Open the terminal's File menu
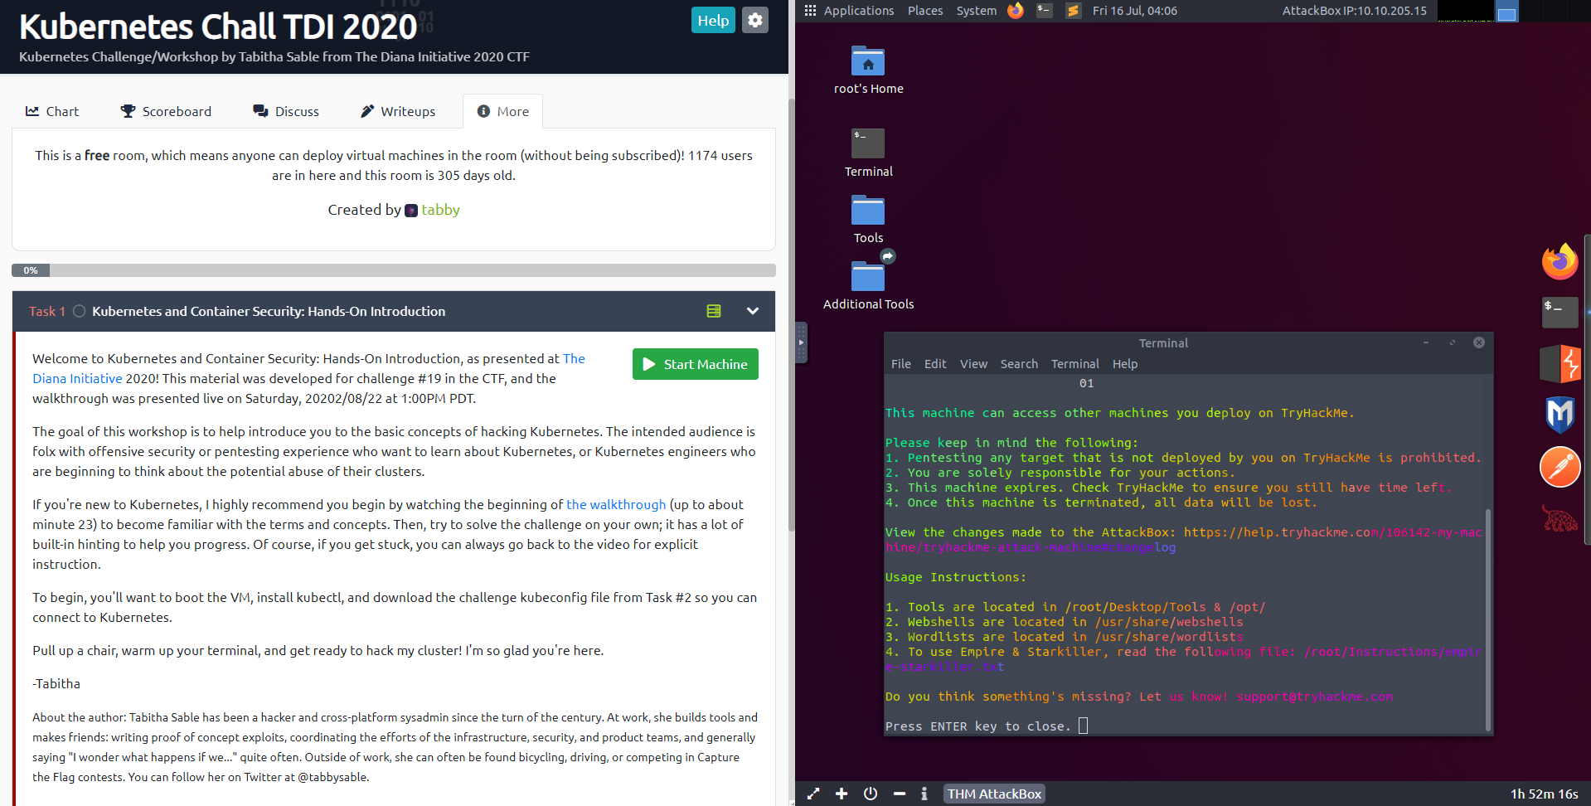Screen dimensions: 1591x806 (x=901, y=364)
